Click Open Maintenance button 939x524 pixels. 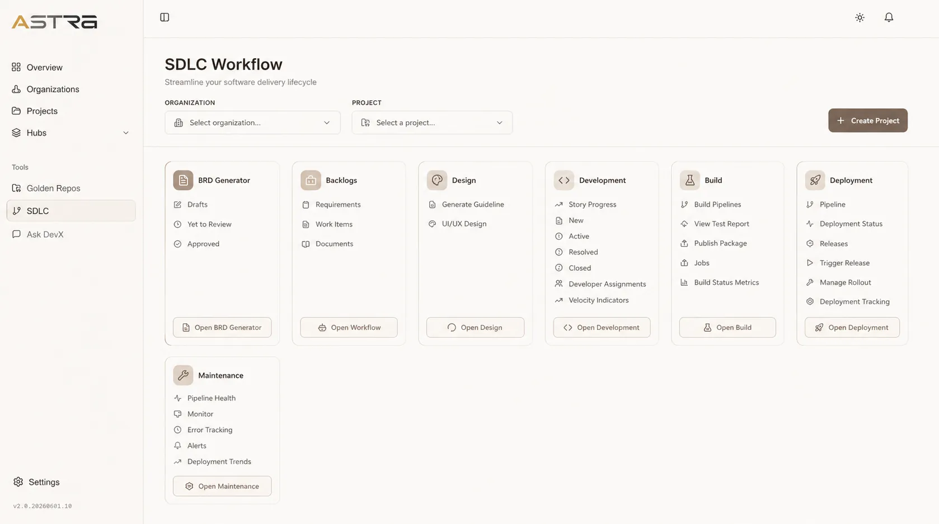222,486
